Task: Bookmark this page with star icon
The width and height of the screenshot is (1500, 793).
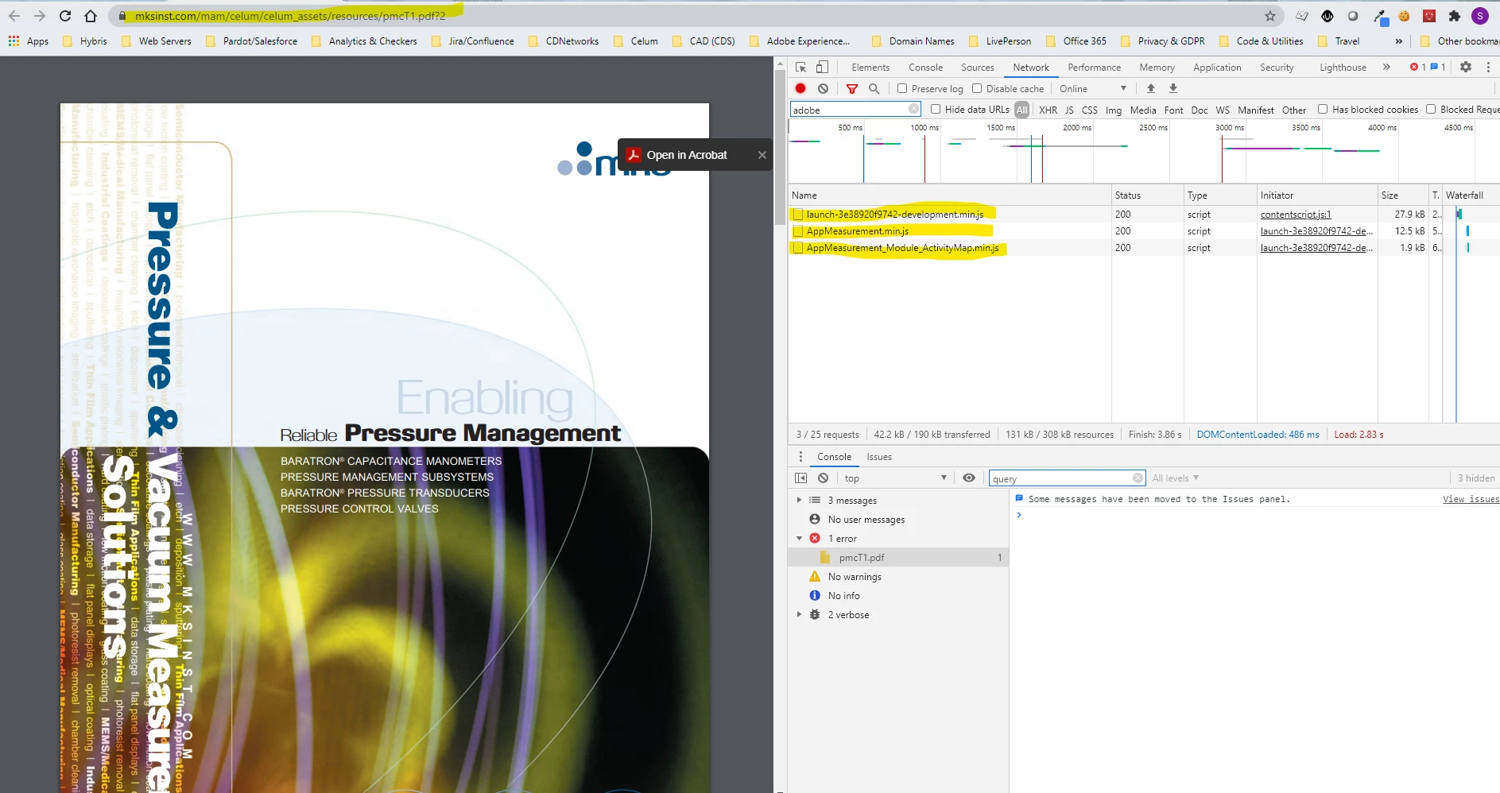Action: tap(1270, 16)
